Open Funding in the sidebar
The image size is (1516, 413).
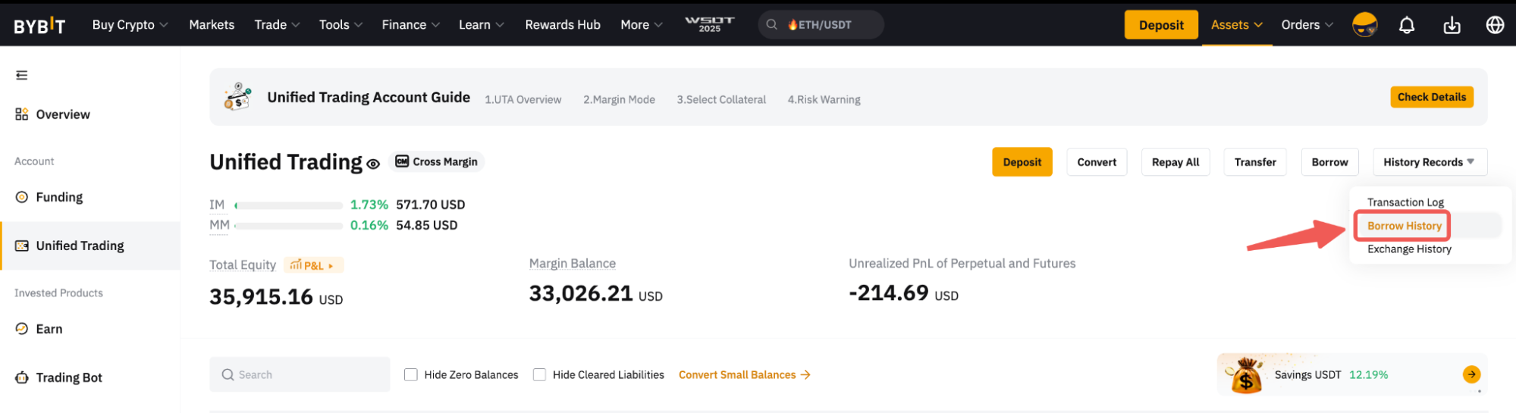[59, 197]
